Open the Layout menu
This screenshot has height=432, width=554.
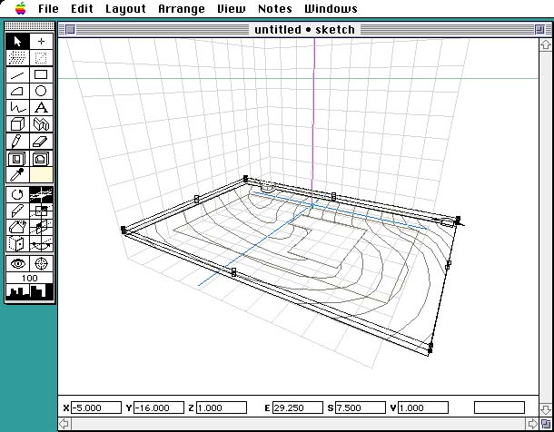(125, 9)
